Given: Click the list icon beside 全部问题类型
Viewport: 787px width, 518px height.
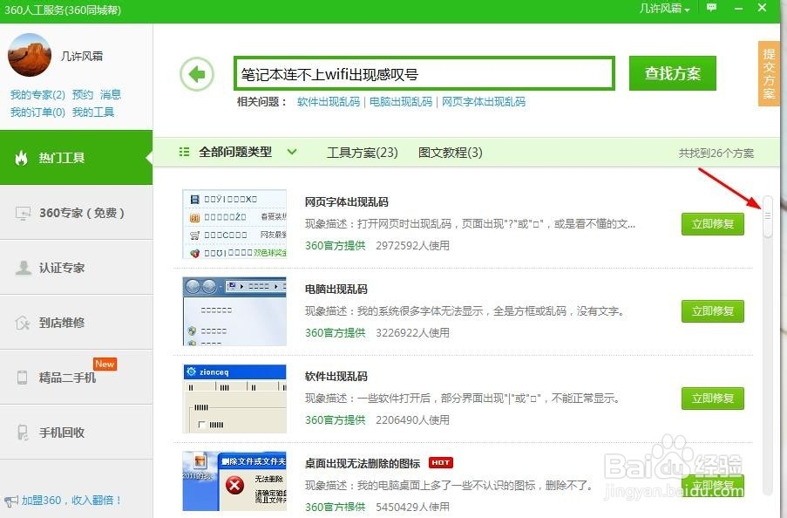Looking at the screenshot, I should (184, 152).
